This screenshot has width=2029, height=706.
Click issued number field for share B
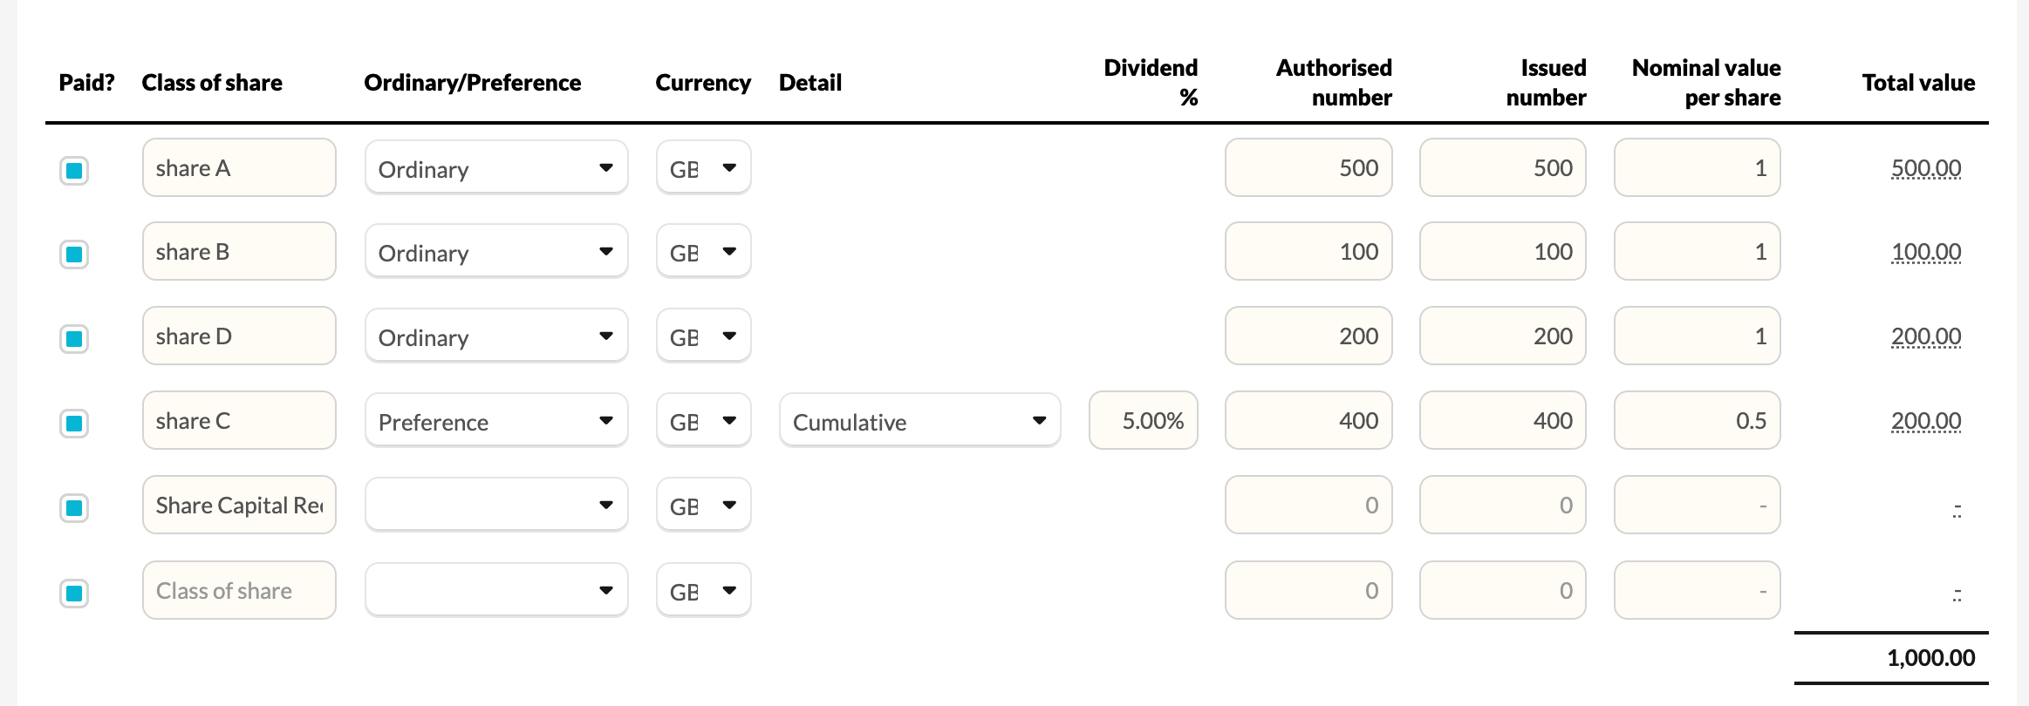1502,251
